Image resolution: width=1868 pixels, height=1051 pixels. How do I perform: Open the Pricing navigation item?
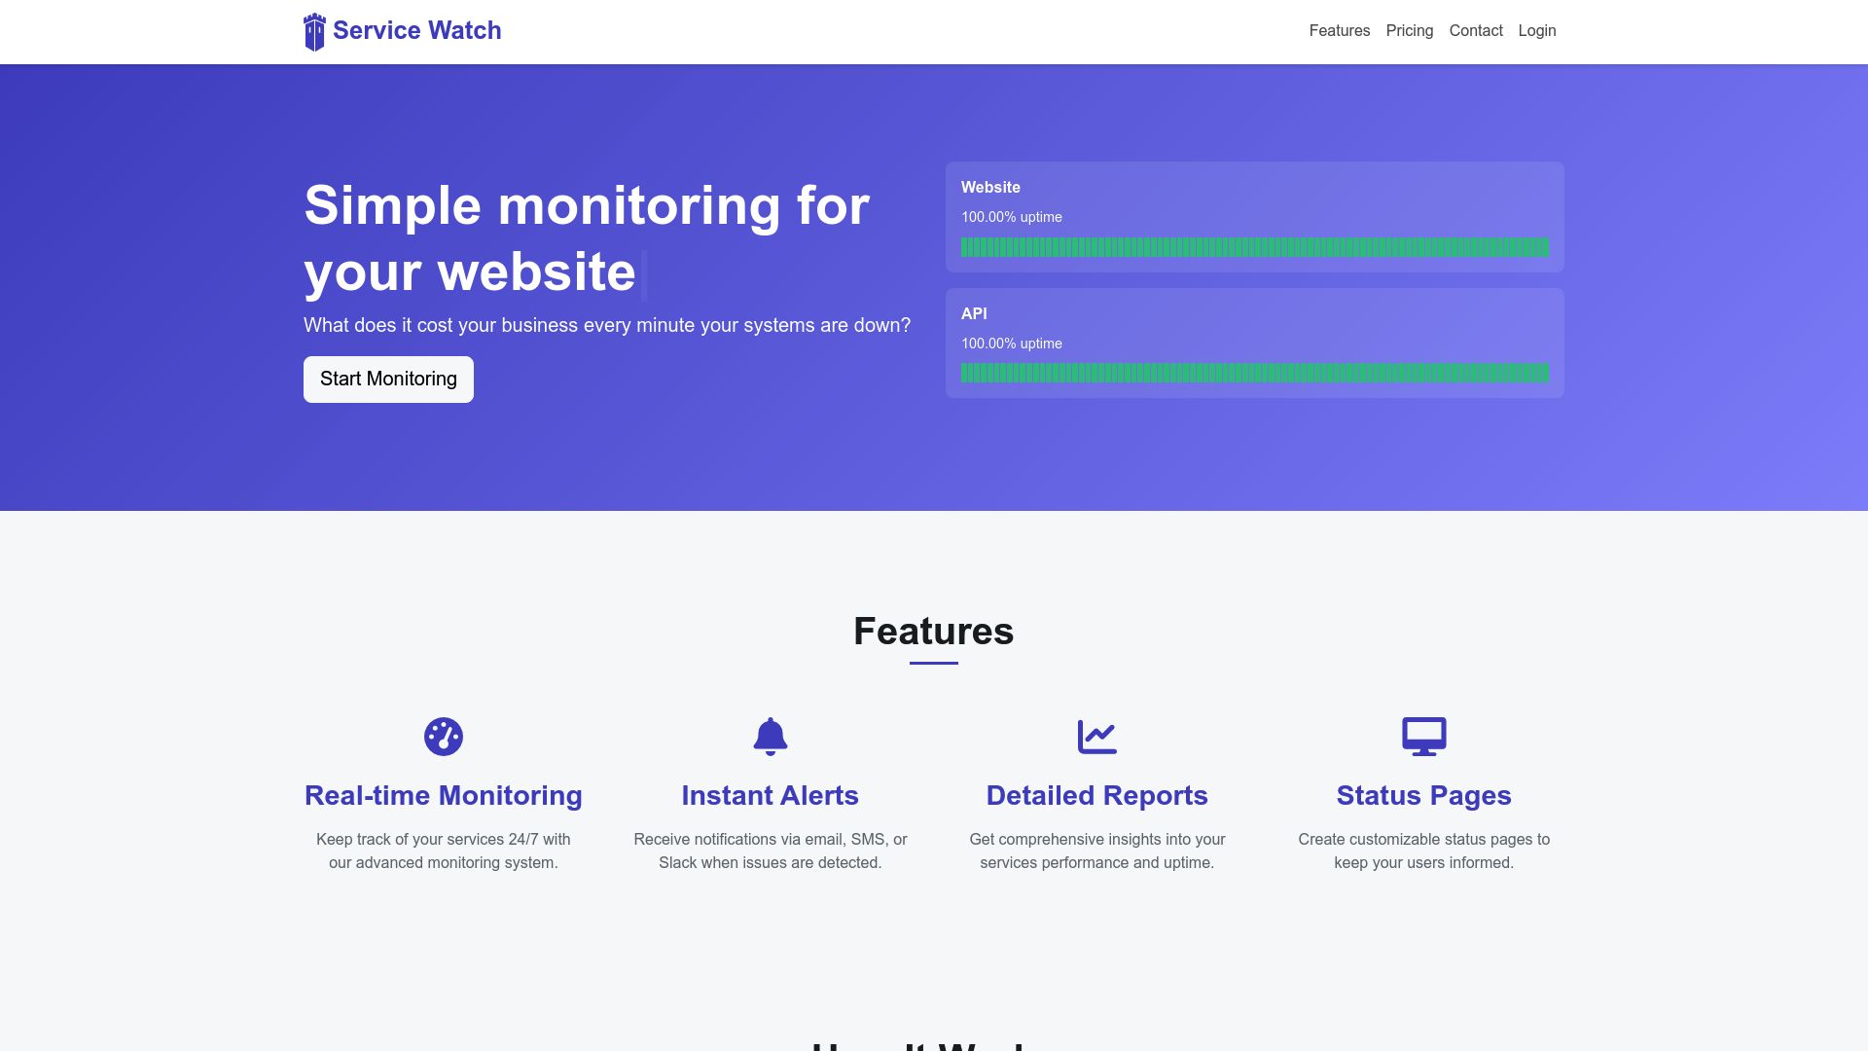(1409, 30)
